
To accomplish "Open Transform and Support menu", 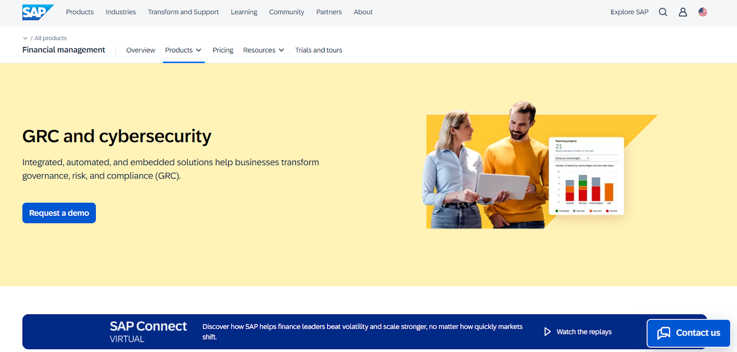I will click(x=183, y=12).
